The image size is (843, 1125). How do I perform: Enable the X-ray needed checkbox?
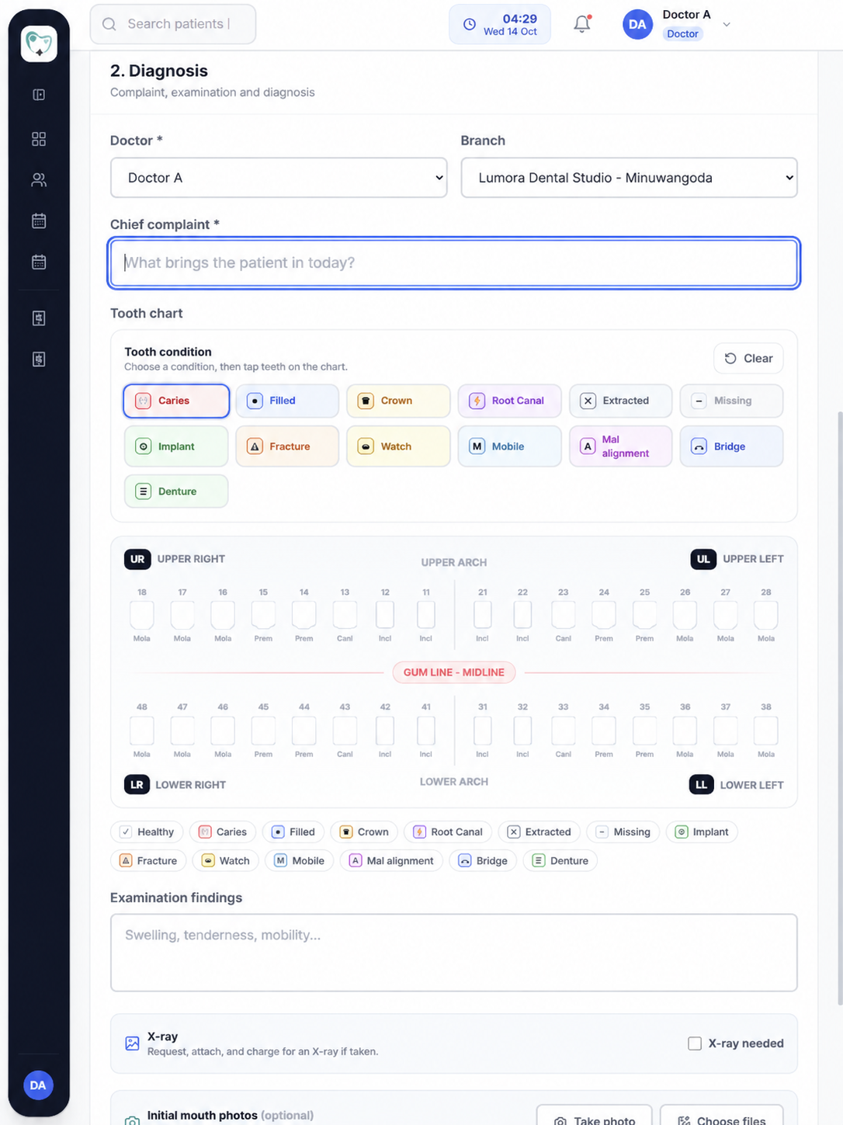point(695,1043)
